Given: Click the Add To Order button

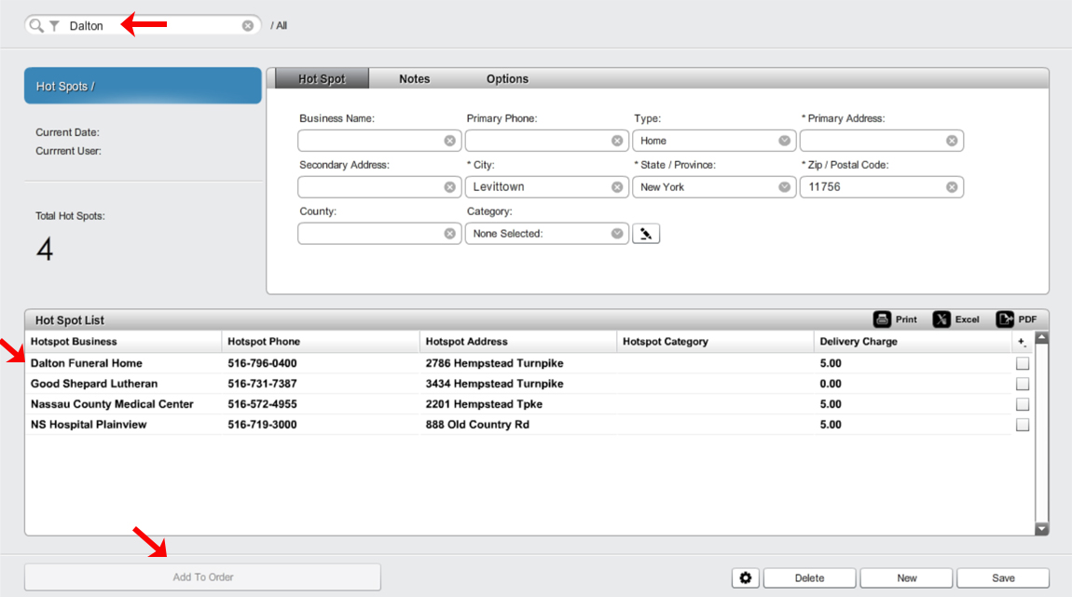Looking at the screenshot, I should pyautogui.click(x=202, y=577).
